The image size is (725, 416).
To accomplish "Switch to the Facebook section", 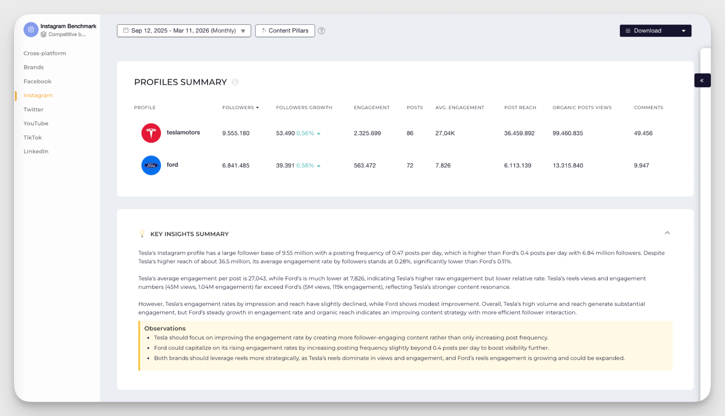I will point(37,81).
